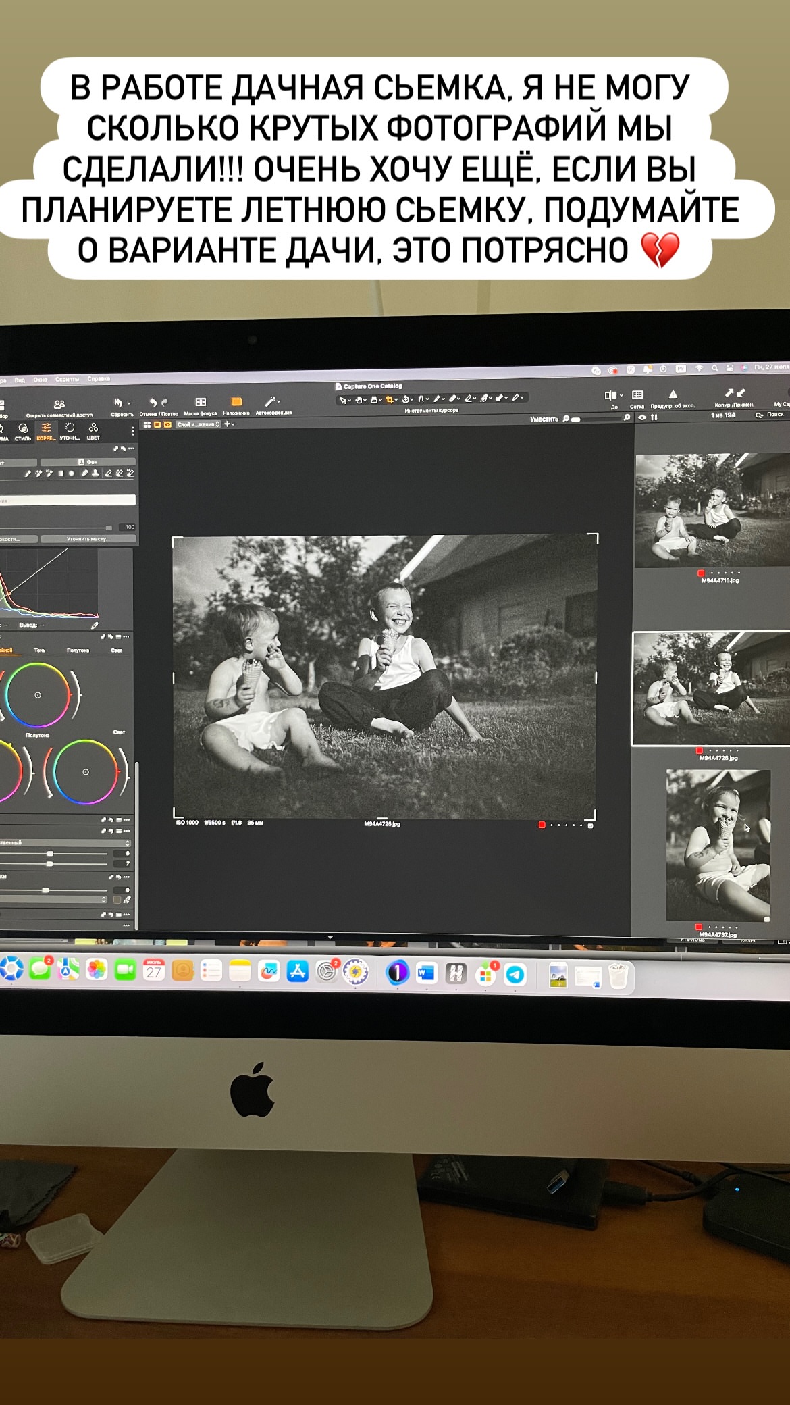
Task: Click the red color tag under viewer image
Action: click(x=542, y=825)
